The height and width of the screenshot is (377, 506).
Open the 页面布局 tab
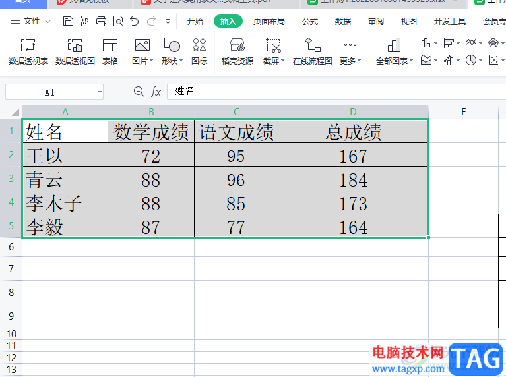[269, 21]
